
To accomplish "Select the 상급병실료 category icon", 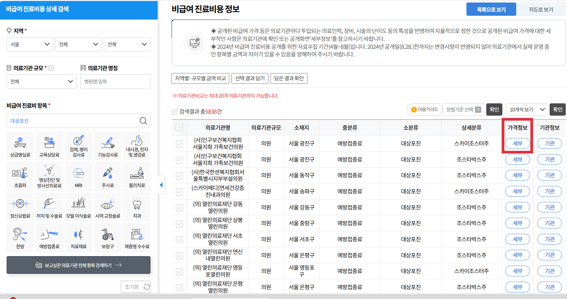I will point(20,146).
